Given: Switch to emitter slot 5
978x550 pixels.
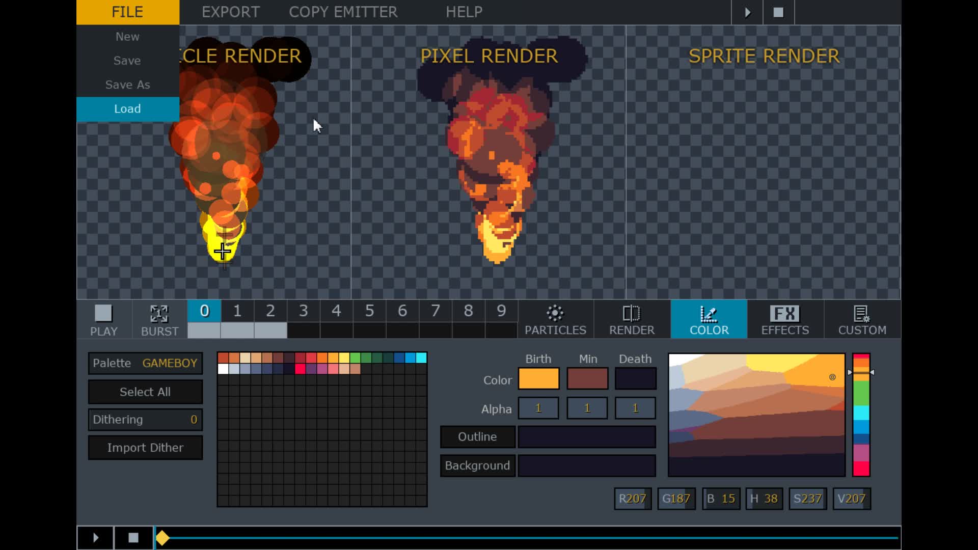Looking at the screenshot, I should click(x=369, y=311).
